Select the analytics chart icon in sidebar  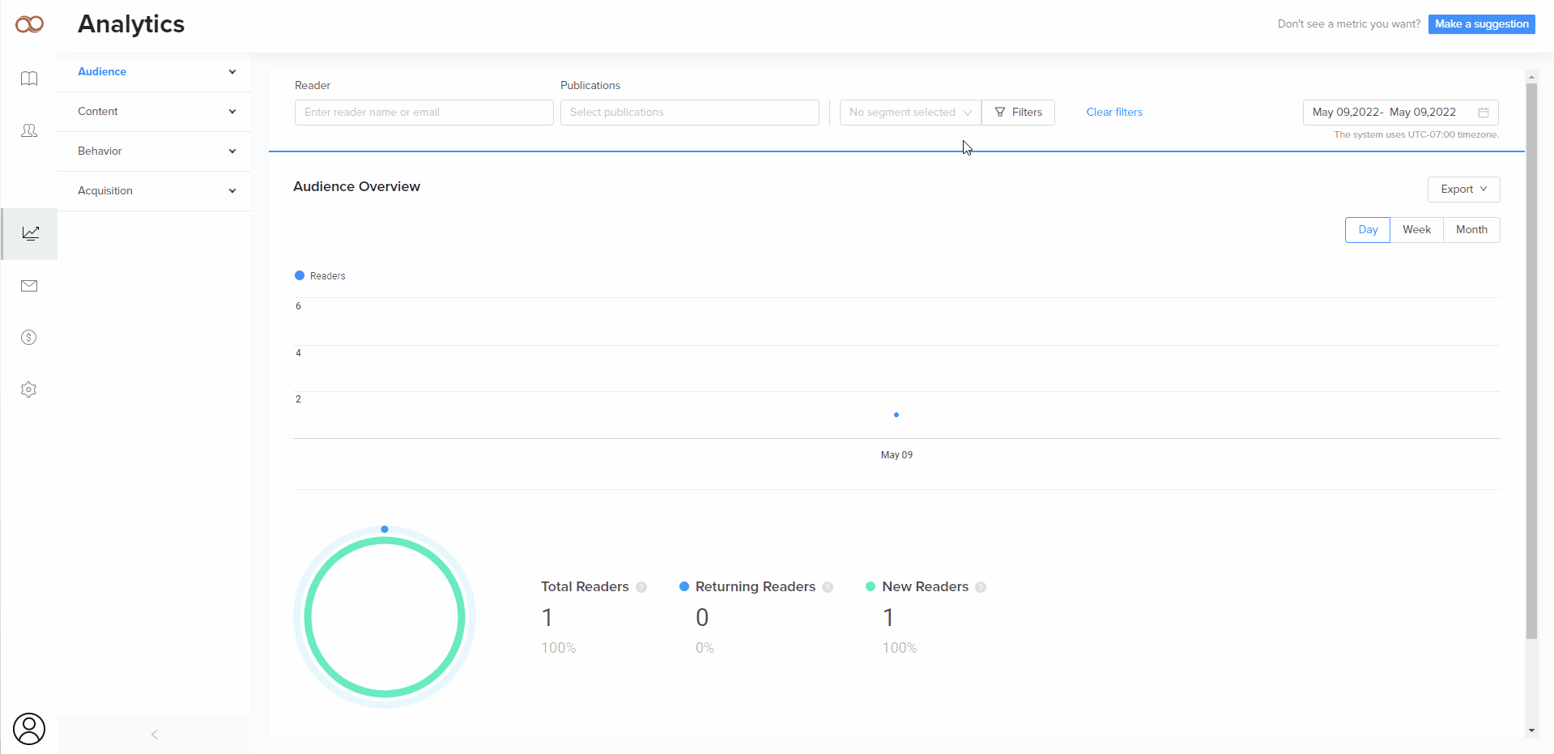pos(30,233)
